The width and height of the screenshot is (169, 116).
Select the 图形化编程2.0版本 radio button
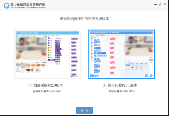click(30, 85)
